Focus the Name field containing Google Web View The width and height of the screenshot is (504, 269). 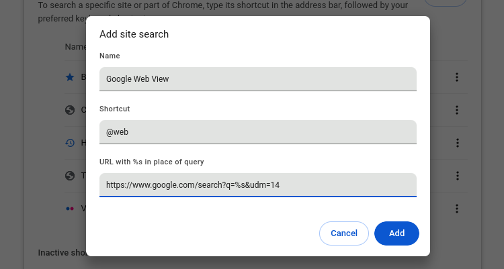click(x=257, y=78)
